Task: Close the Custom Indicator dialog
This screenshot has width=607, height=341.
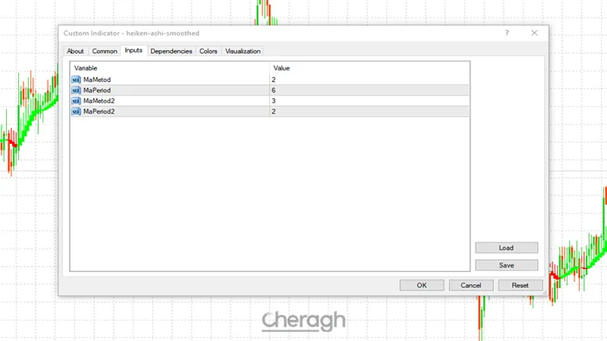Action: point(534,33)
